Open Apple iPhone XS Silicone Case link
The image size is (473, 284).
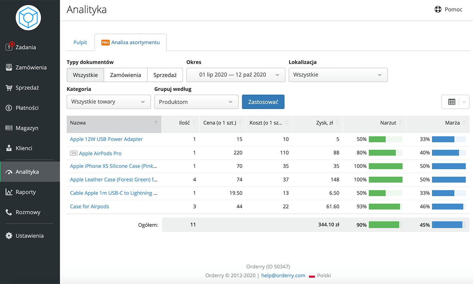tap(114, 166)
